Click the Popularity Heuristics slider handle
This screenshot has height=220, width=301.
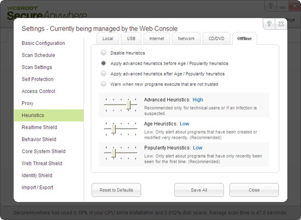pyautogui.click(x=113, y=153)
